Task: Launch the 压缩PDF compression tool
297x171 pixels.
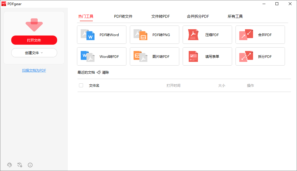Action: click(x=207, y=35)
